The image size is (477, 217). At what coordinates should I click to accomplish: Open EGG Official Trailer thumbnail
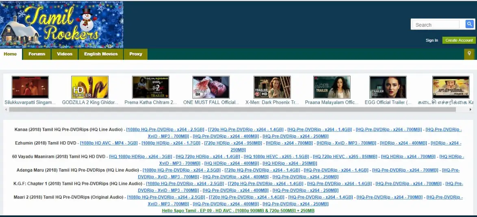point(388,87)
